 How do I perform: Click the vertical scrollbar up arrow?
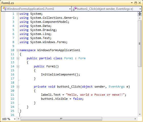tap(140, 18)
